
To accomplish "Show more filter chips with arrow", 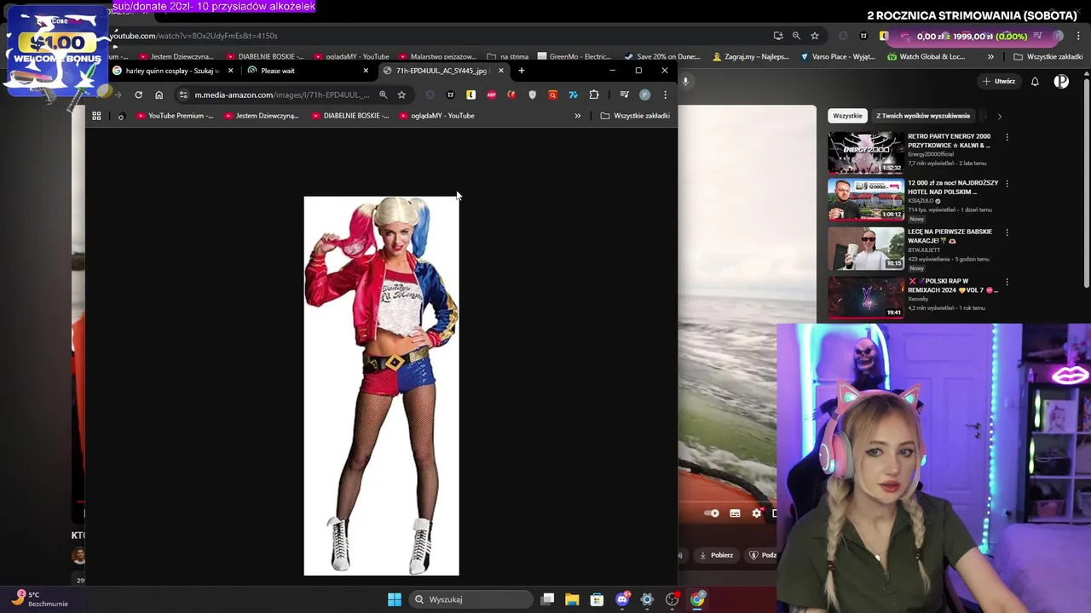I will pos(999,116).
